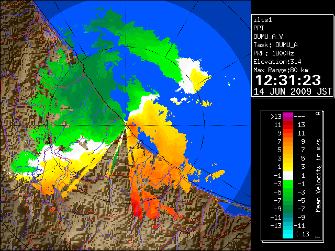The image size is (335, 251).
Task: Click the 'Mean Velocity in m/s' legend title
Action: tap(318, 176)
